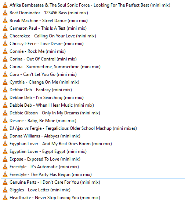Select file 'Heartbrake - Never Stop Loving You'
The image size is (185, 202).
tap(55, 198)
